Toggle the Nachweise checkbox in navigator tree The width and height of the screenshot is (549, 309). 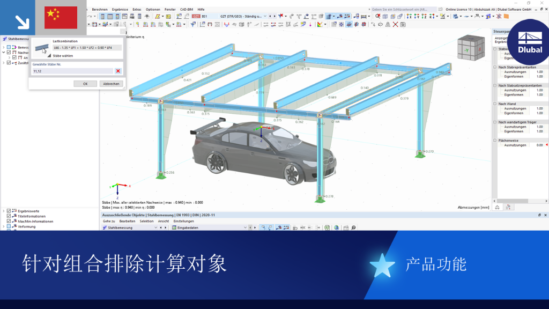9,52
